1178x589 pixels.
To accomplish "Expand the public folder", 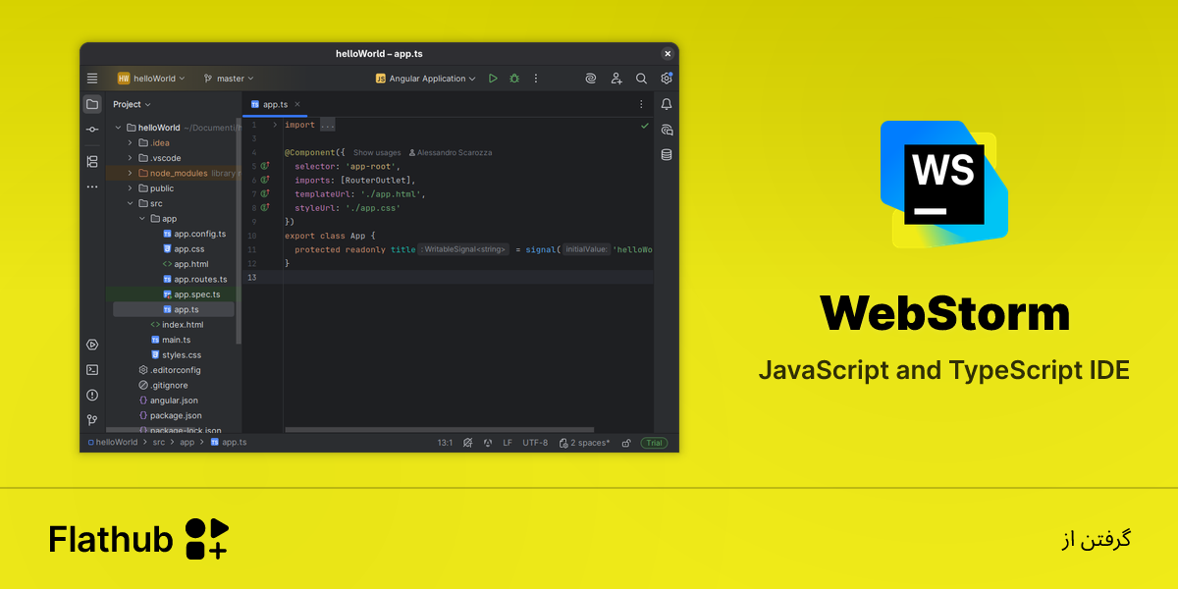I will click(130, 188).
